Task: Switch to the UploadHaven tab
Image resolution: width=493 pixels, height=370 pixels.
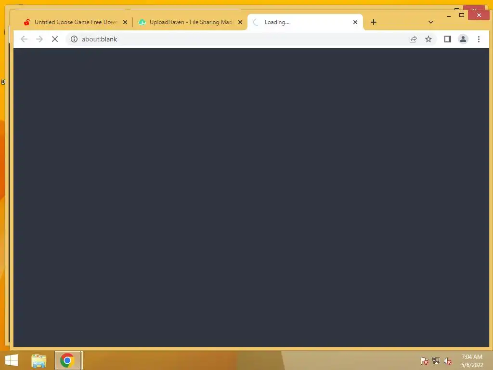Action: pyautogui.click(x=191, y=22)
